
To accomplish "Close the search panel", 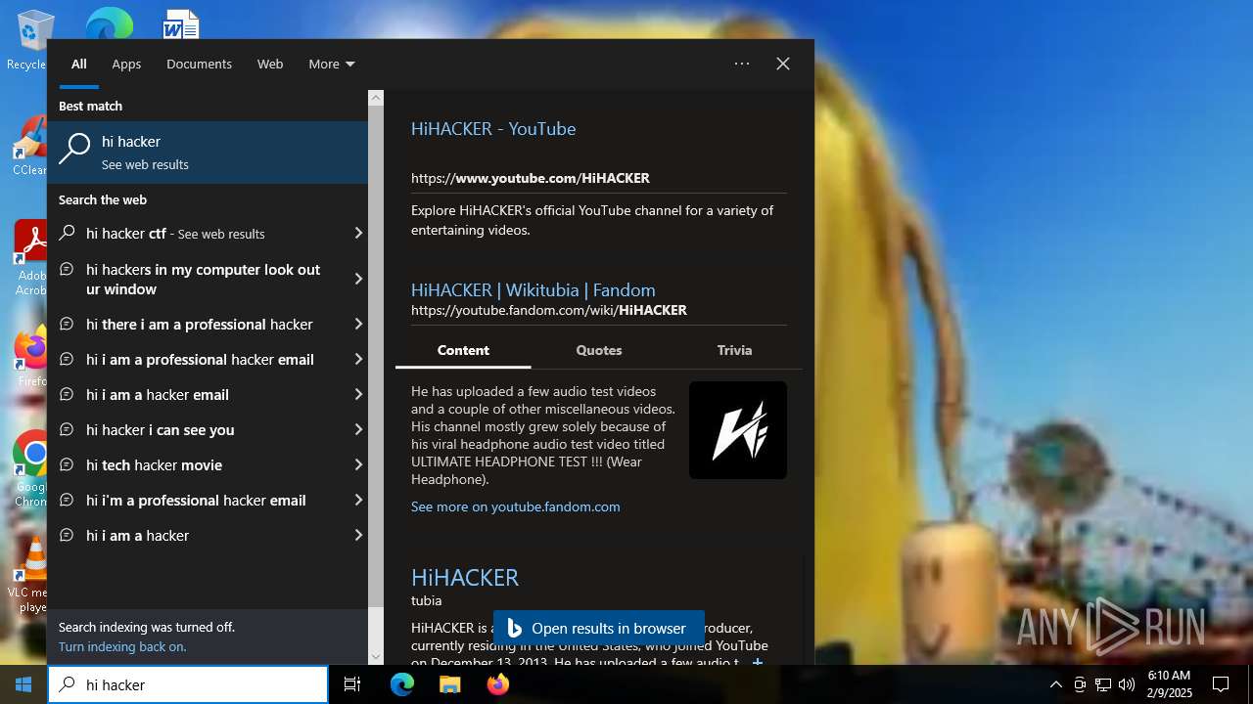I will click(x=783, y=64).
